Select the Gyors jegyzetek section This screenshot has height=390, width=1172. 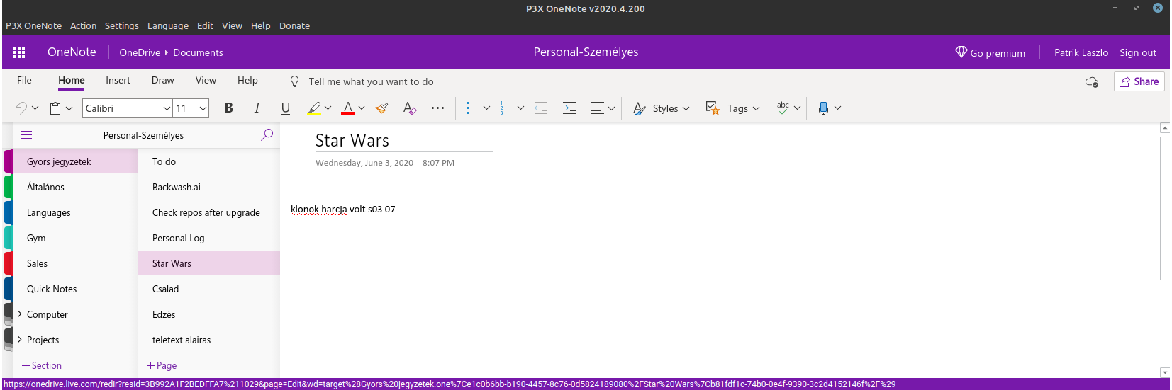click(x=75, y=161)
